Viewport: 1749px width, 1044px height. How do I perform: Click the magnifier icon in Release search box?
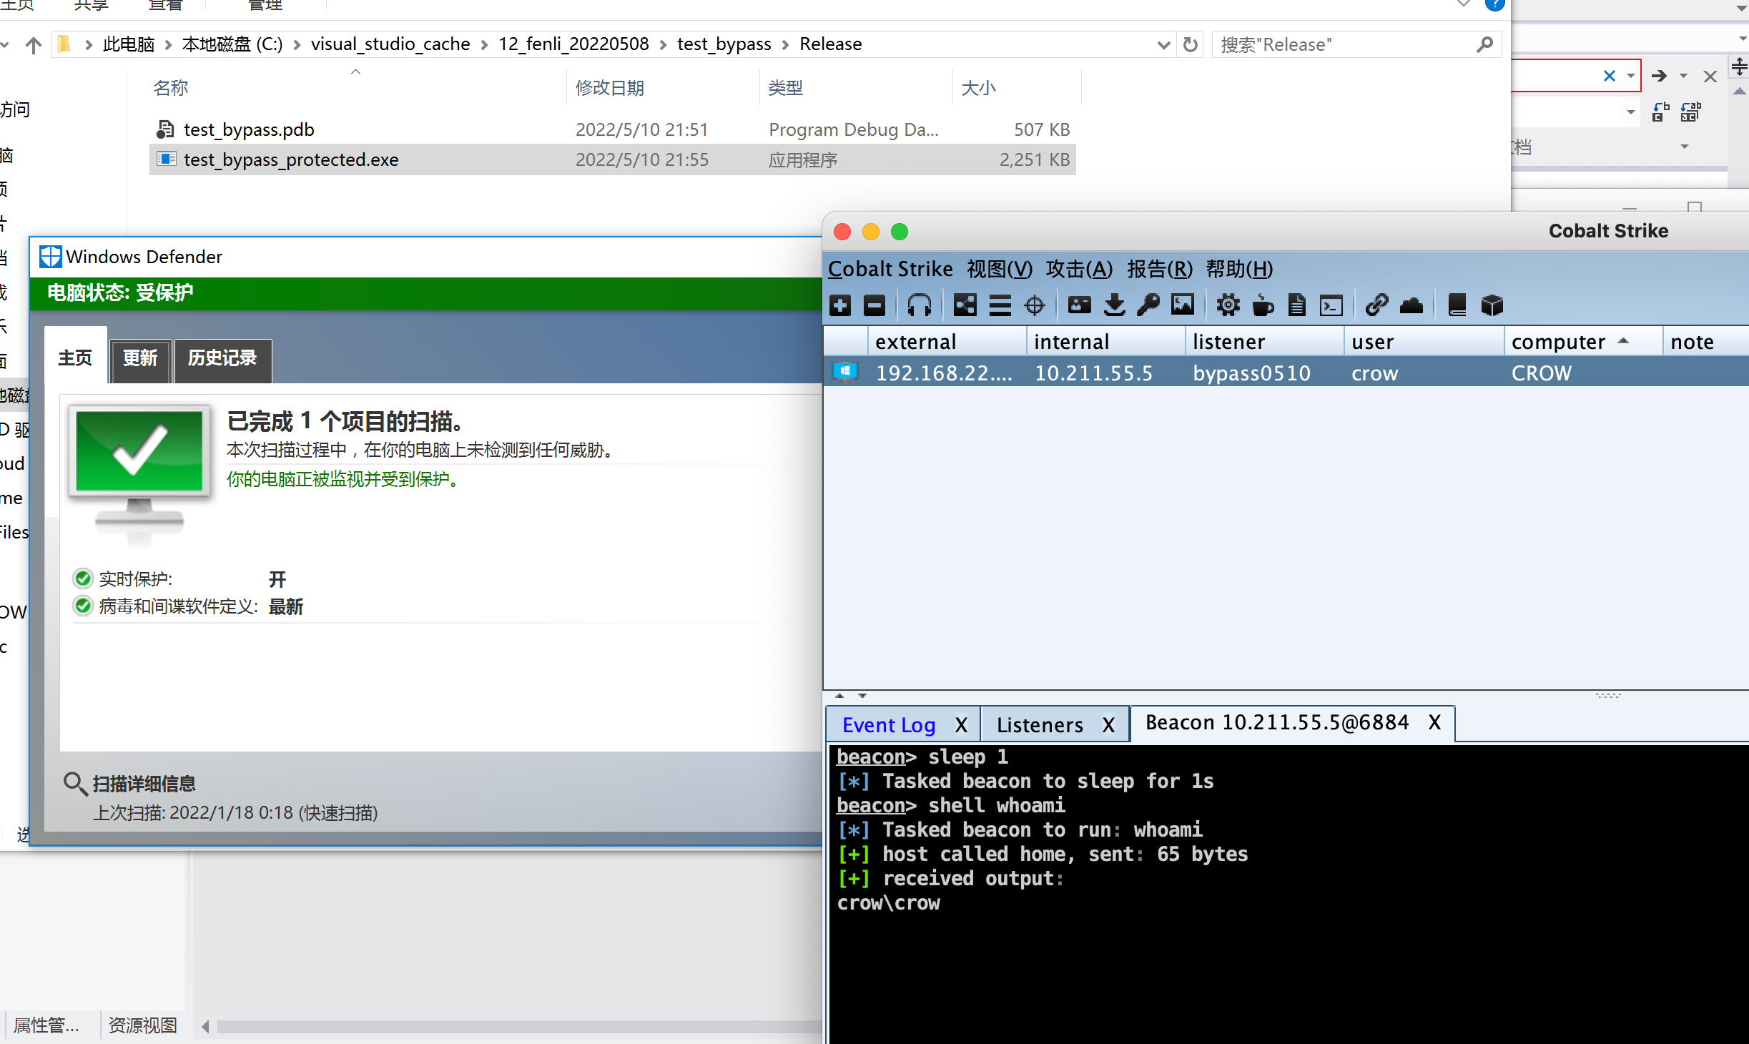1485,45
